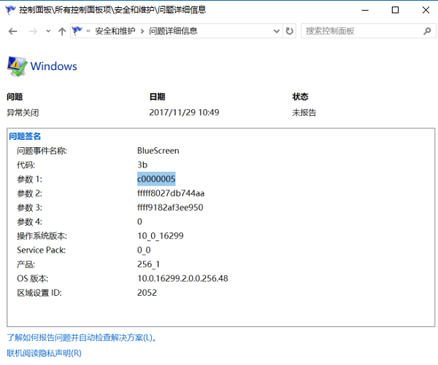This screenshot has height=365, width=438.
Task: Expand the chevron after 安全和维护
Action: [x=142, y=31]
